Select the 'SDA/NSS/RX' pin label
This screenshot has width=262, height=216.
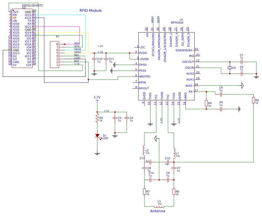184,50
